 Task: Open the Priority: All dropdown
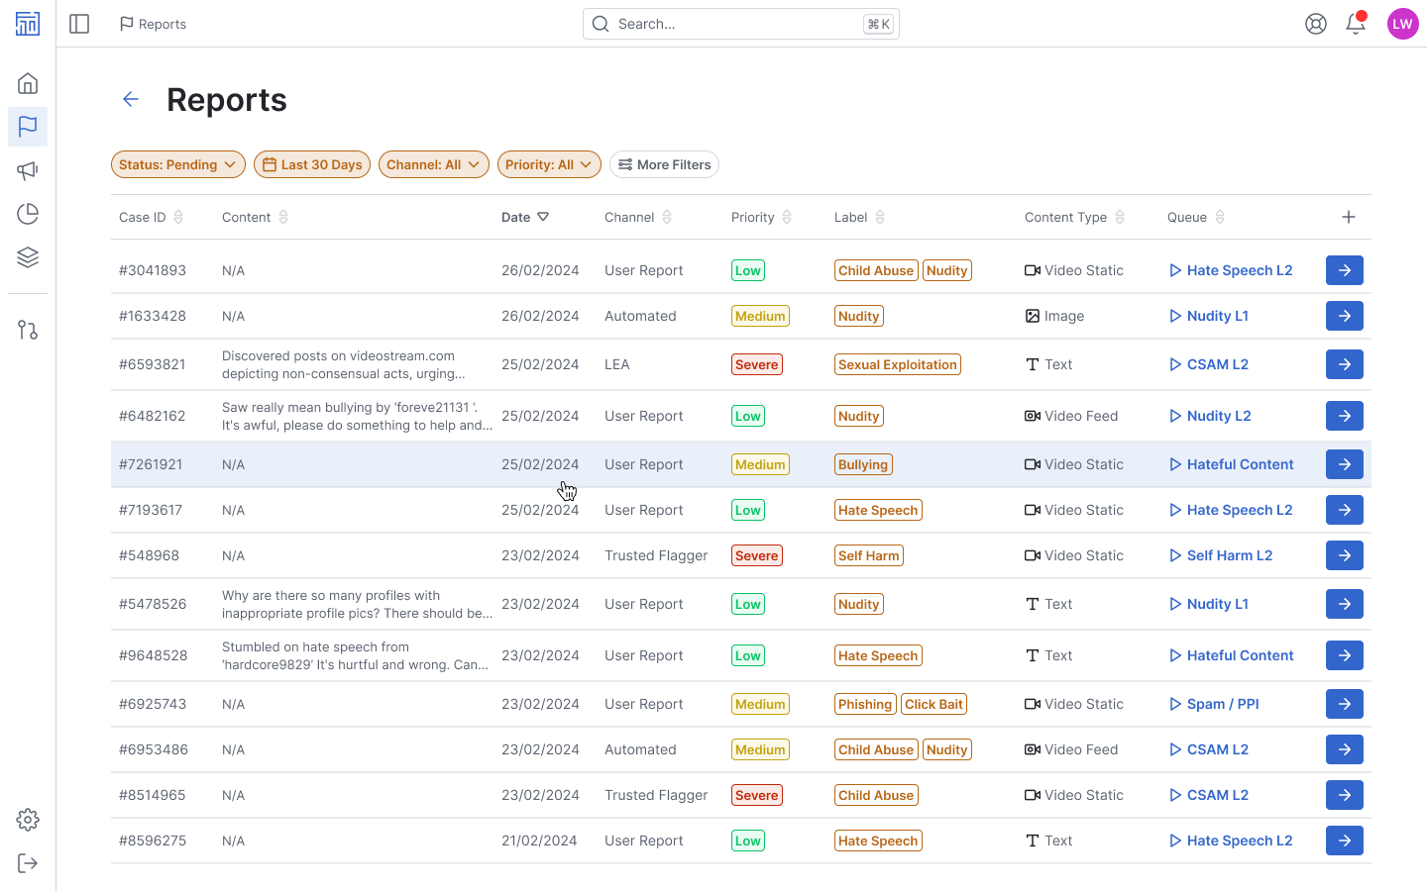pyautogui.click(x=549, y=164)
